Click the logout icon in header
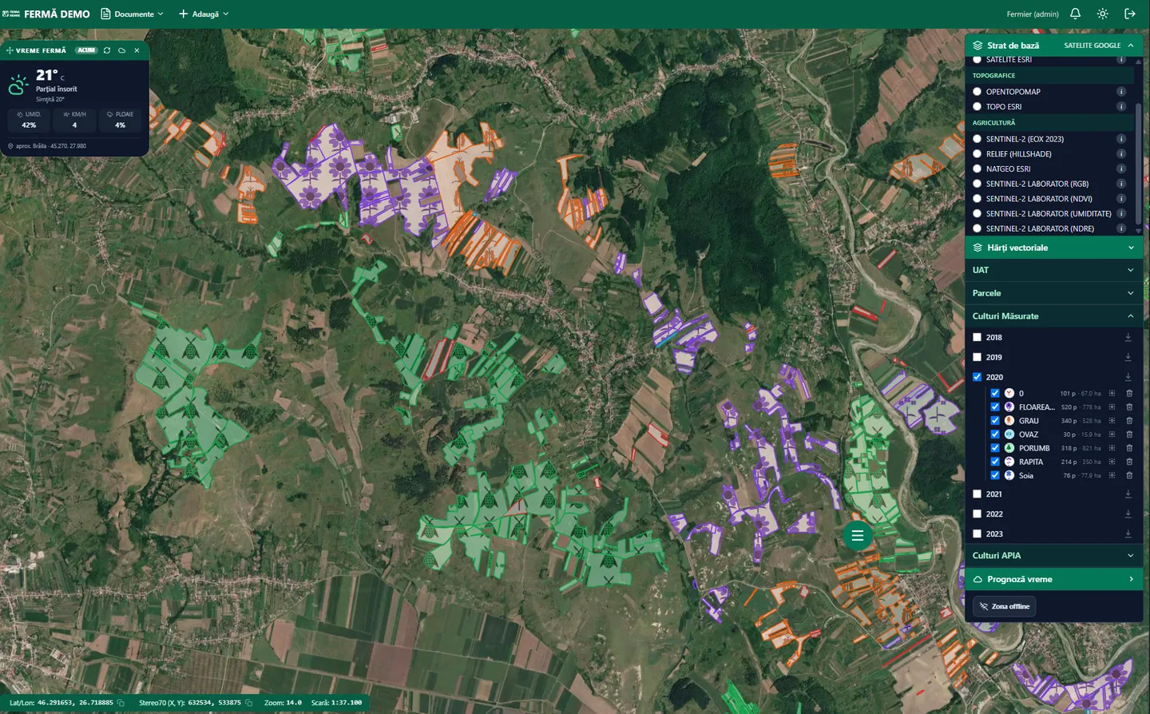Image resolution: width=1150 pixels, height=714 pixels. coord(1129,14)
